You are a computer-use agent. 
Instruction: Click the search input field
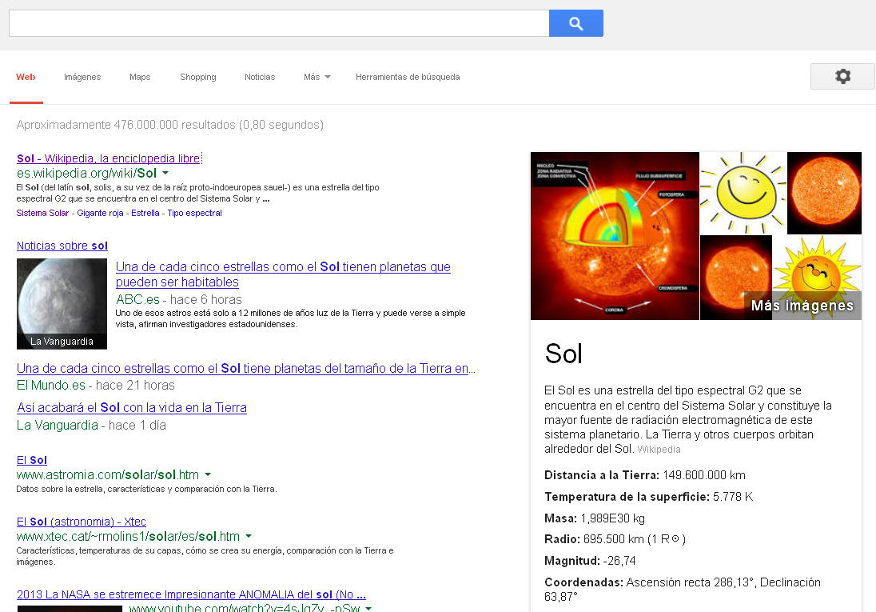pos(278,23)
